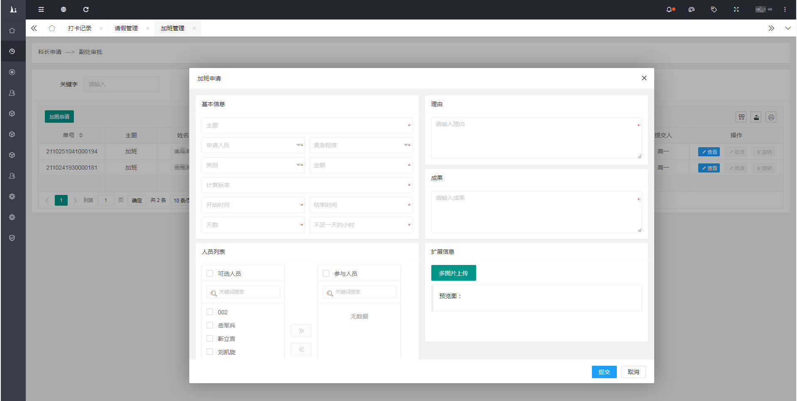Click the 提交 button
Screen dimensions: 797x401
[604, 372]
